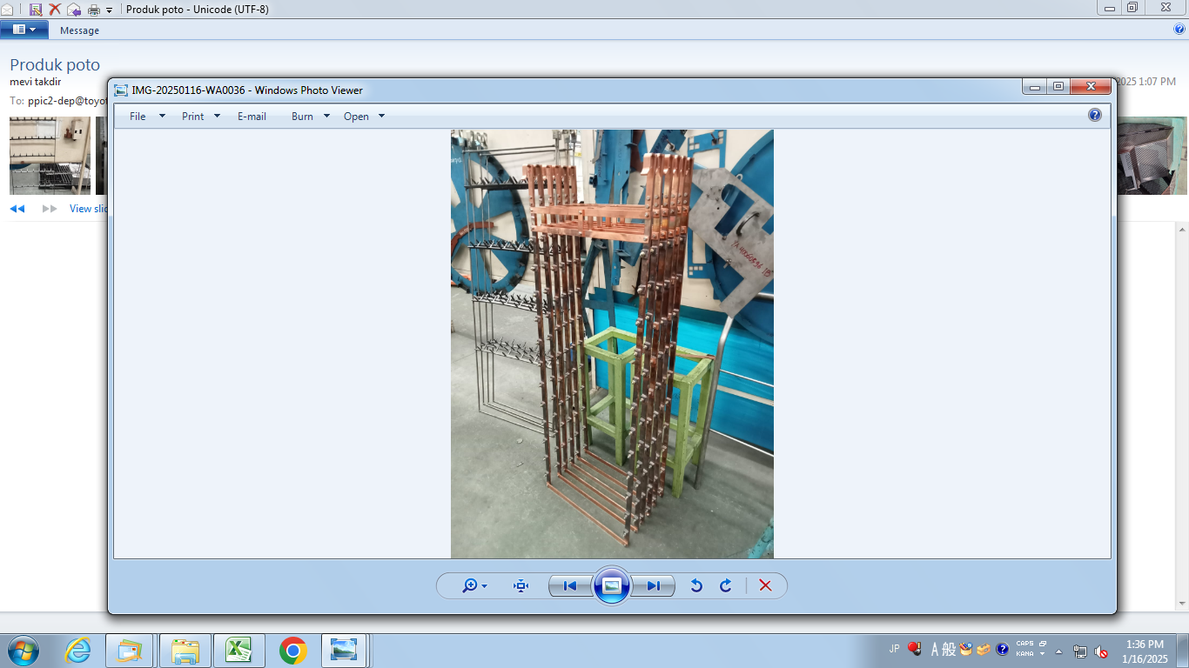Expand the mail quick access toolbar customize arrow
This screenshot has height=668, width=1189.
(x=110, y=10)
